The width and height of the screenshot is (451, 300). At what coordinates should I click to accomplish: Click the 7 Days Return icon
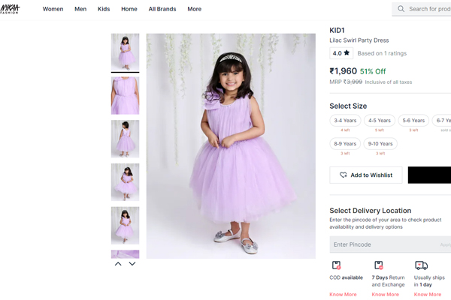378,265
